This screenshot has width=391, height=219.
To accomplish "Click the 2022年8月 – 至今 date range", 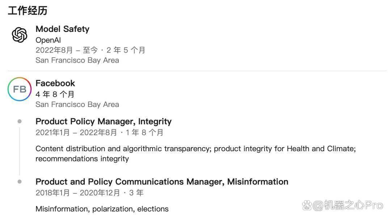I will pyautogui.click(x=66, y=50).
